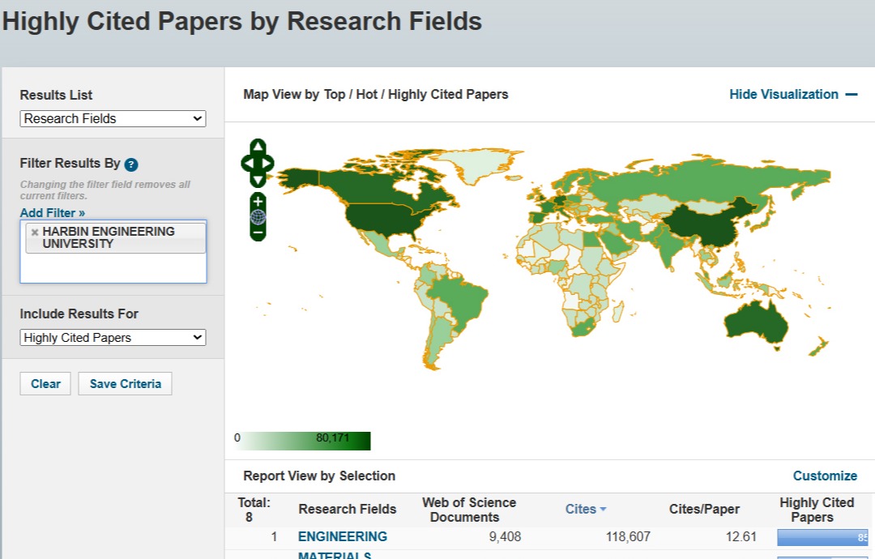Screen dimensions: 875x559
Task: Reset map to world view globe icon
Action: click(258, 216)
